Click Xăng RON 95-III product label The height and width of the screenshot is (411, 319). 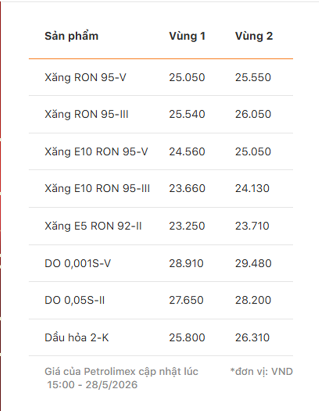pos(86,114)
